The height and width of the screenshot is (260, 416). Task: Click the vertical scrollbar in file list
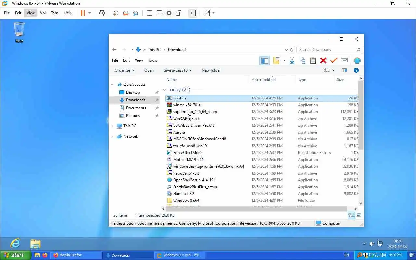361,115
